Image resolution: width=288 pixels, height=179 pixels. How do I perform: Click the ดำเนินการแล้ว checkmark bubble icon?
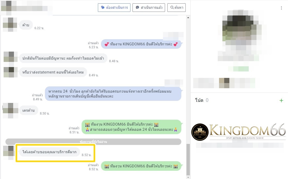coord(137,7)
